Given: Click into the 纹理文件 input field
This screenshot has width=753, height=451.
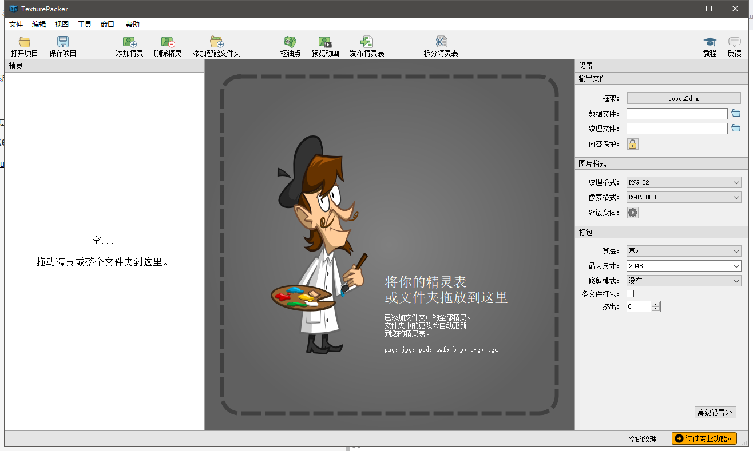Looking at the screenshot, I should click(677, 128).
